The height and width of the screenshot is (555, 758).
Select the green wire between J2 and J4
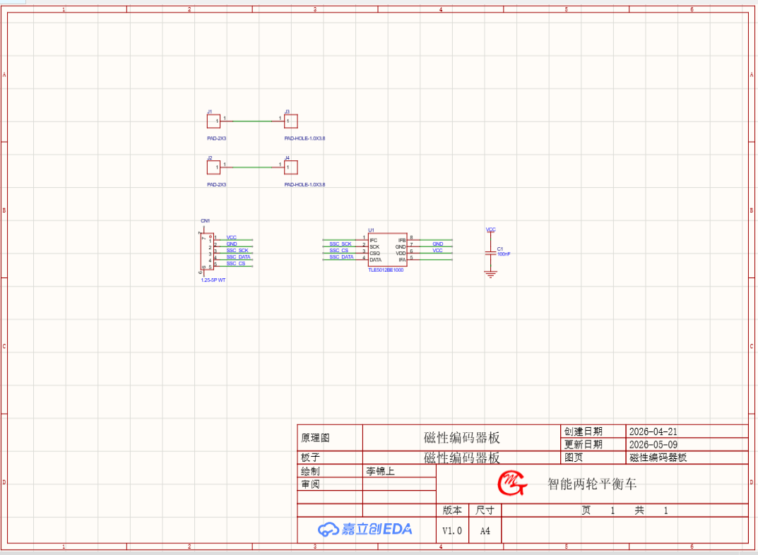point(252,167)
